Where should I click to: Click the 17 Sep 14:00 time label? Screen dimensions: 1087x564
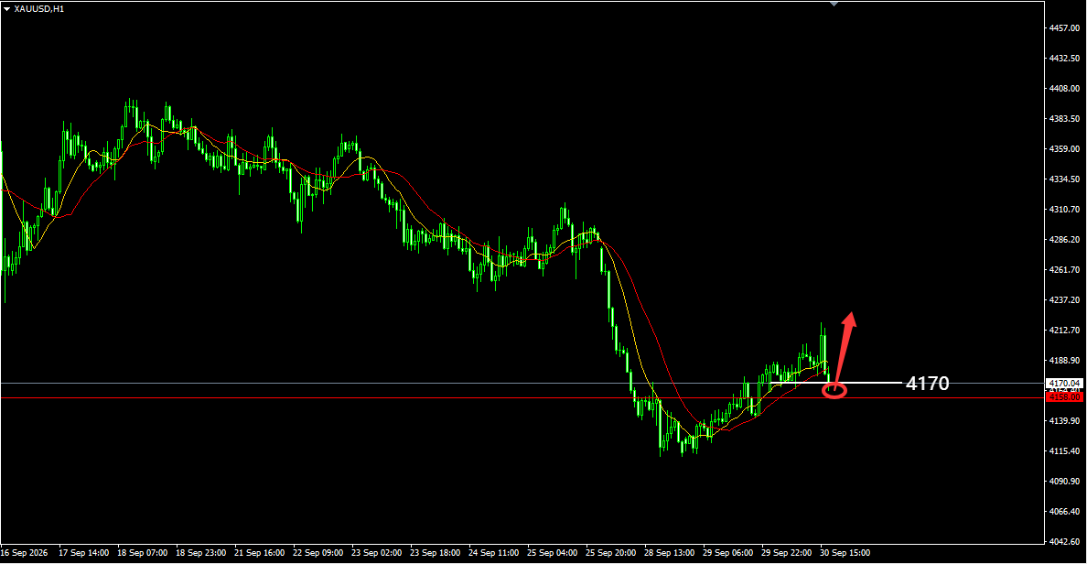84,553
